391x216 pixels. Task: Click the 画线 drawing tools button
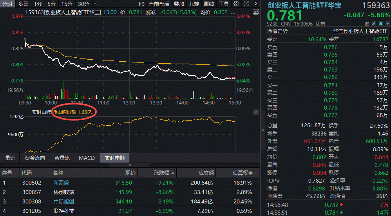pos(209,4)
